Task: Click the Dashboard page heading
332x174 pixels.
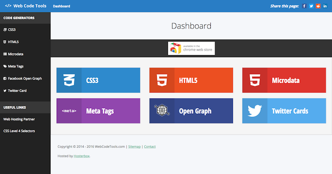Action: pyautogui.click(x=191, y=26)
